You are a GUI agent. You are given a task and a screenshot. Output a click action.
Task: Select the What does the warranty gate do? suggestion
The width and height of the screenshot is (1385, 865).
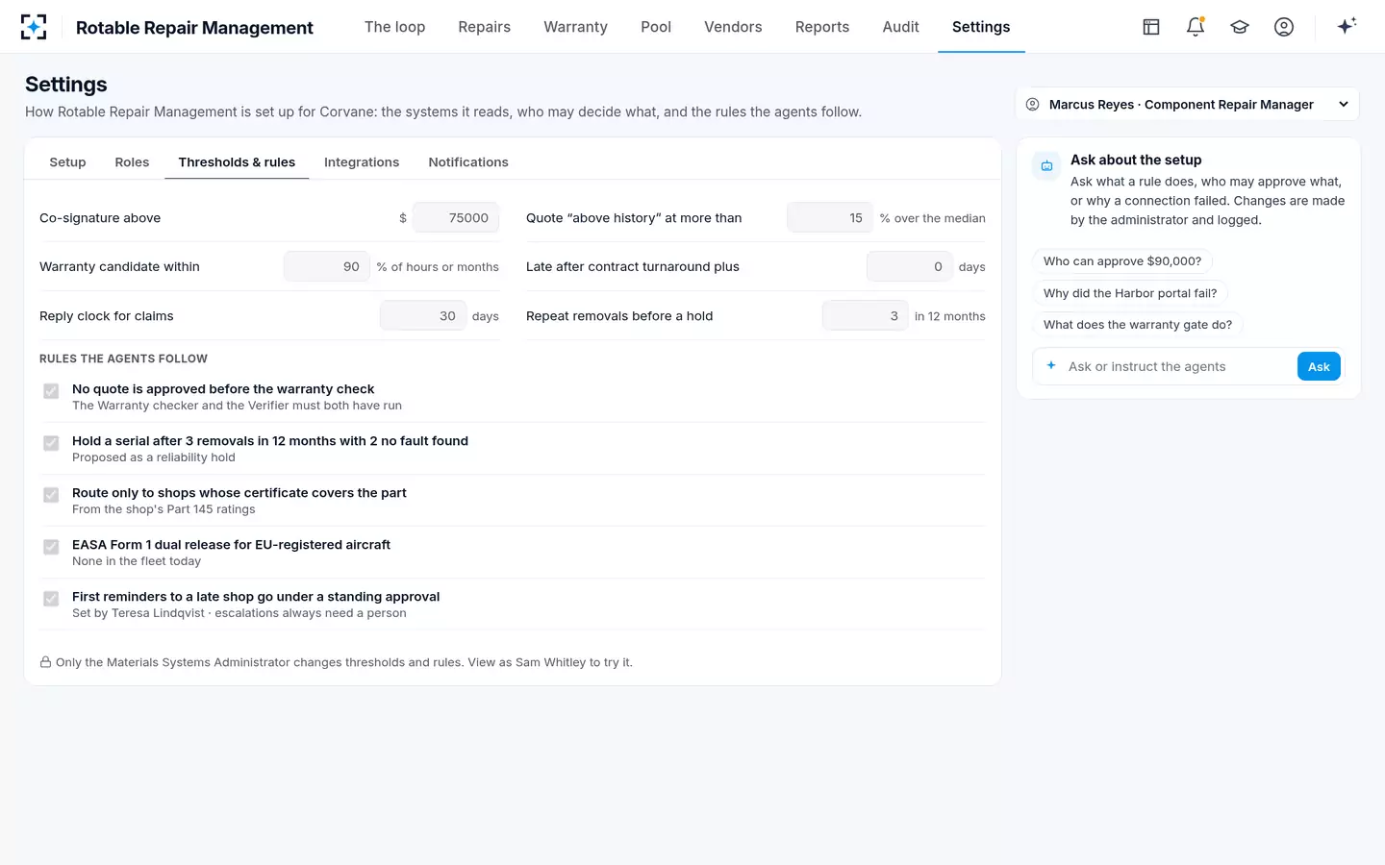tap(1138, 325)
